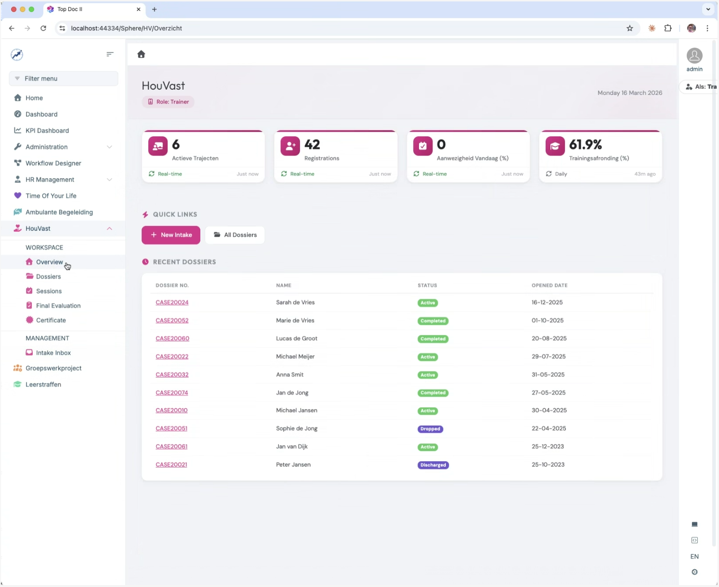Screen dimensions: 719x587
Task: Click the Trainingsafronding graduation cap icon
Action: point(555,147)
